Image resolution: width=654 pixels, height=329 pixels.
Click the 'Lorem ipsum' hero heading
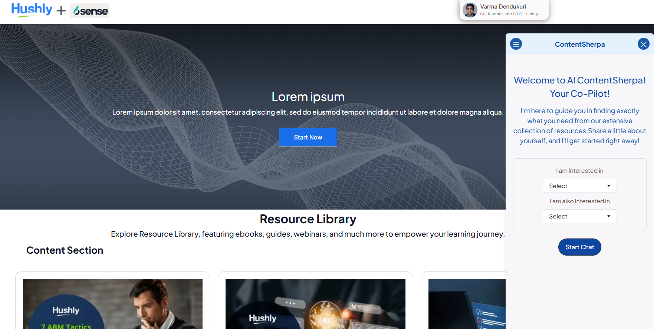point(308,97)
